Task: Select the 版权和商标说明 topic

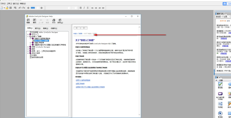Action: tap(37, 57)
